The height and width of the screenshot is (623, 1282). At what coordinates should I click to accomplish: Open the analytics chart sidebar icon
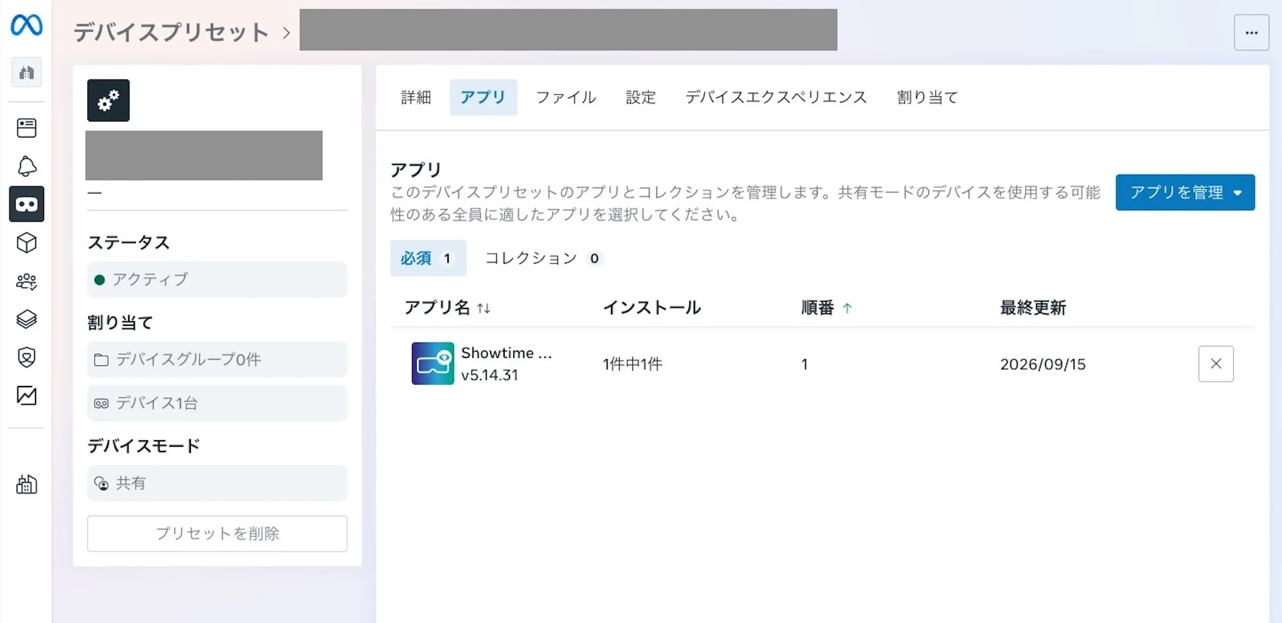click(x=27, y=395)
